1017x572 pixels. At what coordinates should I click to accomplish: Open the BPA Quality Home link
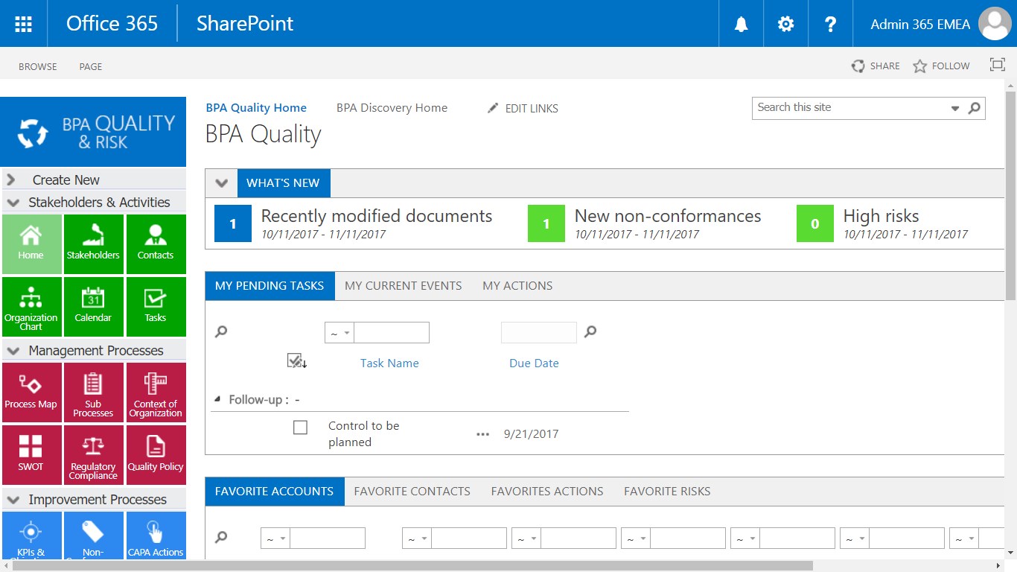pos(256,108)
